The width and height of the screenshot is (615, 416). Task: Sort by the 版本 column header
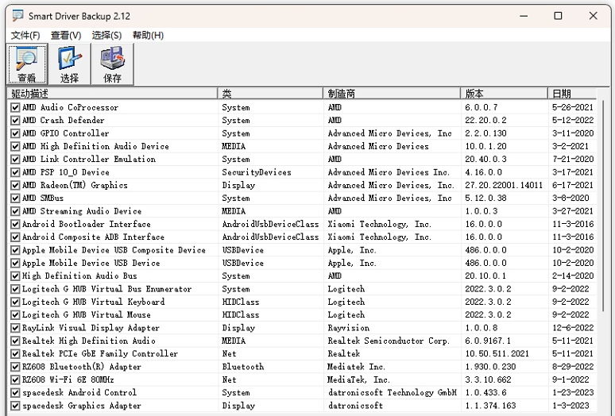point(504,93)
